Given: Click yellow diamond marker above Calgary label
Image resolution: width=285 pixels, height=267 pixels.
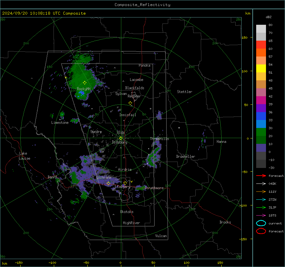Looking at the screenshot, I should point(125,183).
